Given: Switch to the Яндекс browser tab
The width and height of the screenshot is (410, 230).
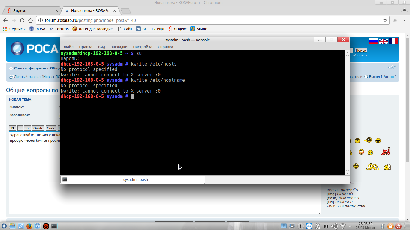Looking at the screenshot, I should (31, 10).
